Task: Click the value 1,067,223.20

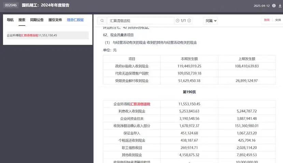Action: (x=247, y=133)
